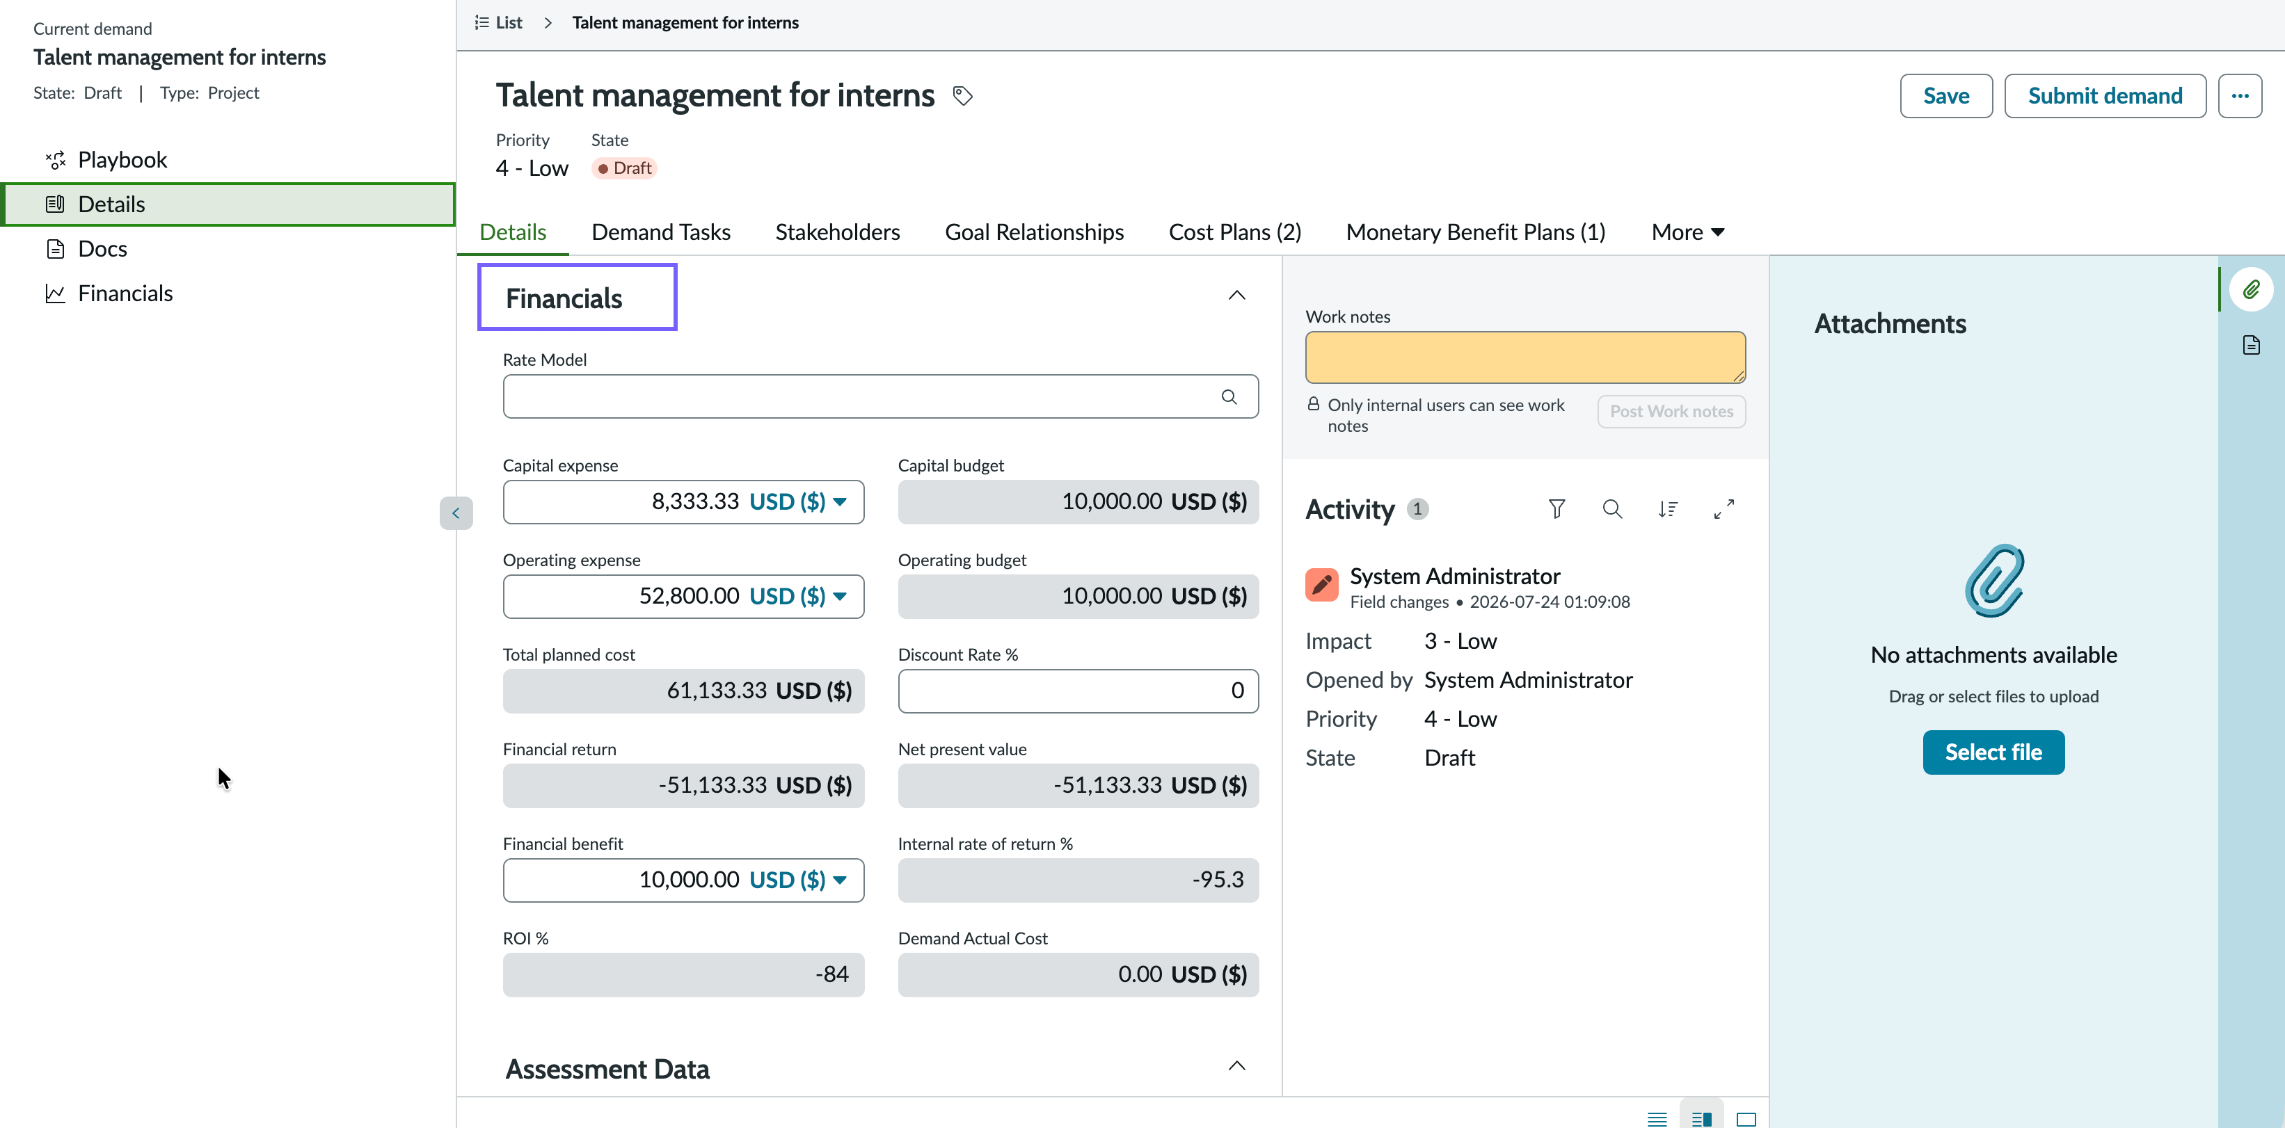
Task: Open the Monetary Benefit Plans (1) tab
Action: coord(1475,232)
